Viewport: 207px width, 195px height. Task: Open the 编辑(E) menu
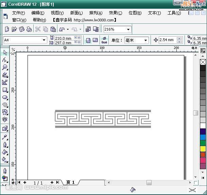tap(38, 13)
